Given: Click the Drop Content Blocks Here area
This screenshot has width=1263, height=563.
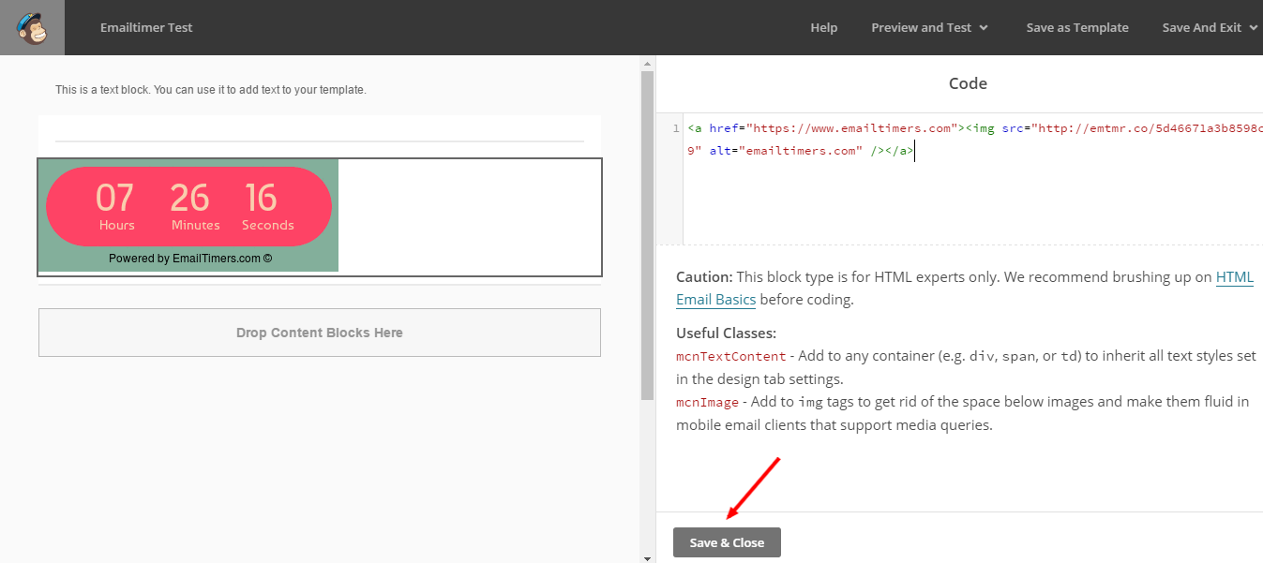Looking at the screenshot, I should point(319,332).
